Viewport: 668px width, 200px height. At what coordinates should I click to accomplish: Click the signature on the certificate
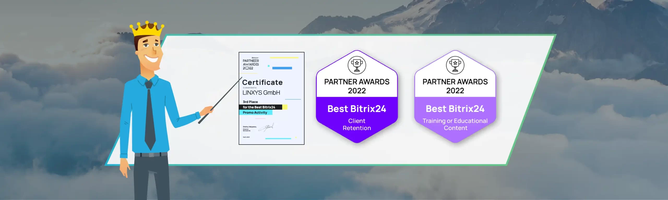(266, 127)
